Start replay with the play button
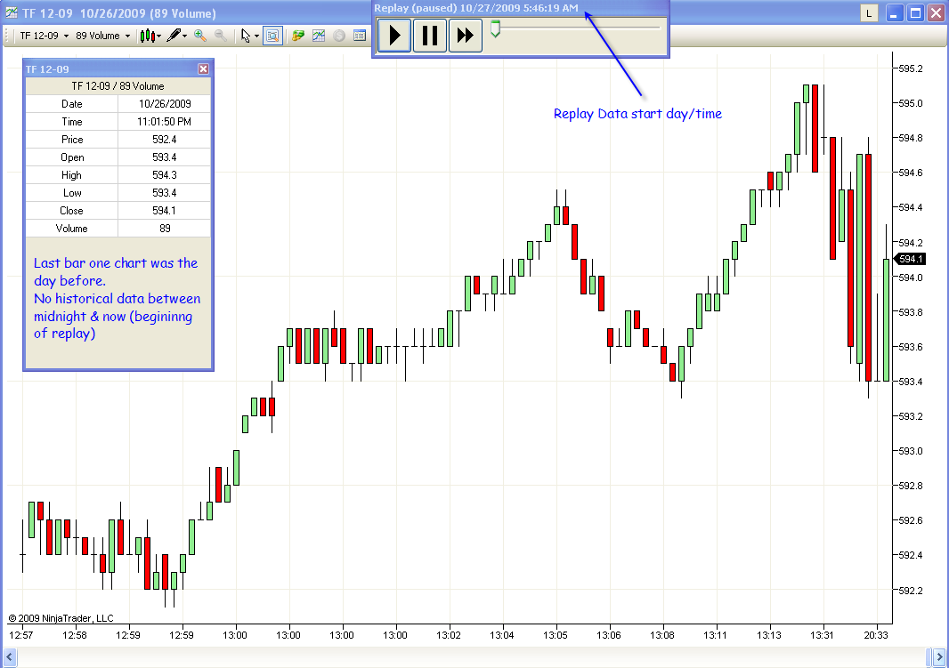Viewport: 949px width, 668px height. pos(394,35)
